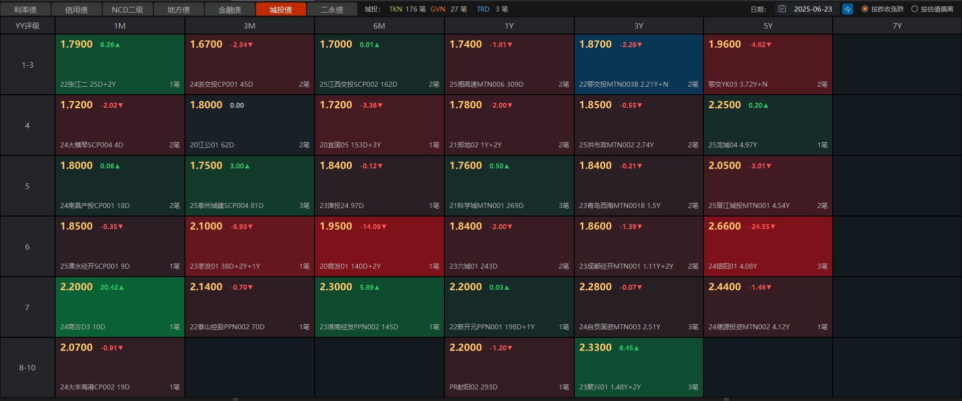Open the 23枣发01 38D+2Y+1Y cell
This screenshot has width=962, height=401.
pyautogui.click(x=250, y=247)
